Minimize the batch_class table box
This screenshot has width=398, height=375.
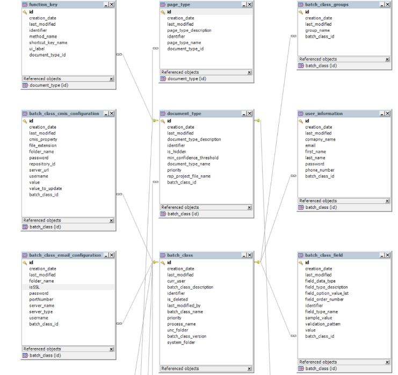pyautogui.click(x=244, y=255)
